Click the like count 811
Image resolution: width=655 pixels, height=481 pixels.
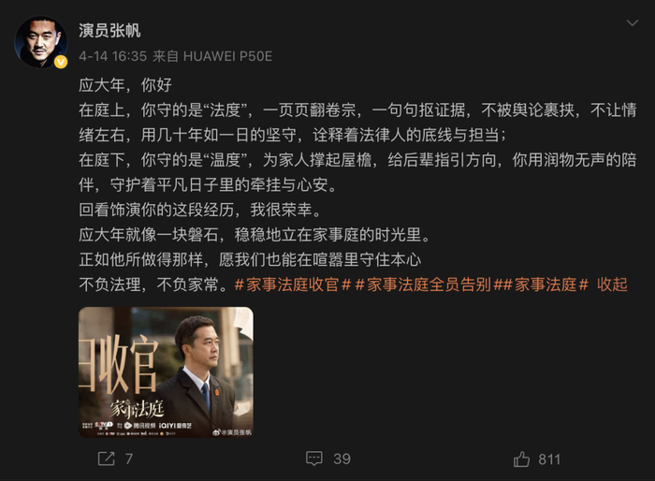(549, 459)
